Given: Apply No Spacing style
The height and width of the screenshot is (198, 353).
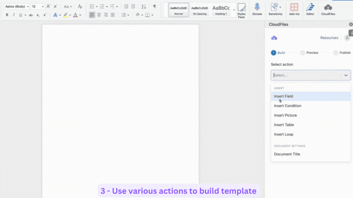Looking at the screenshot, I should [x=199, y=10].
